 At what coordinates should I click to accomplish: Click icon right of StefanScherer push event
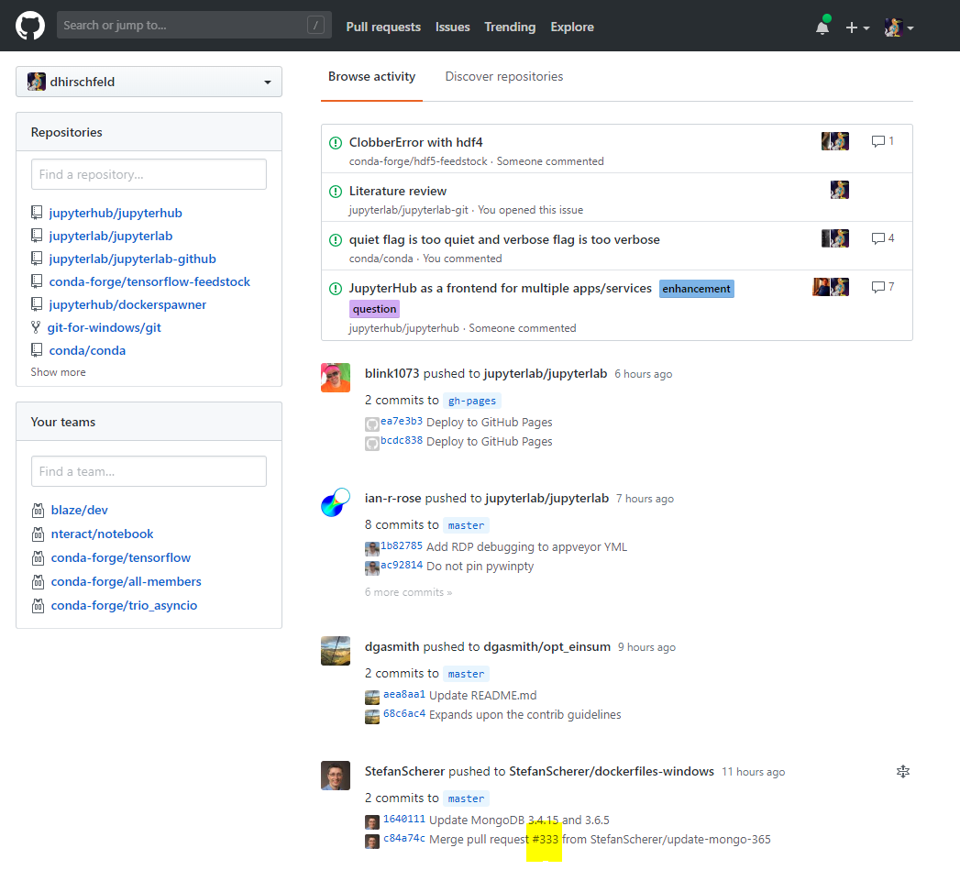coord(903,771)
